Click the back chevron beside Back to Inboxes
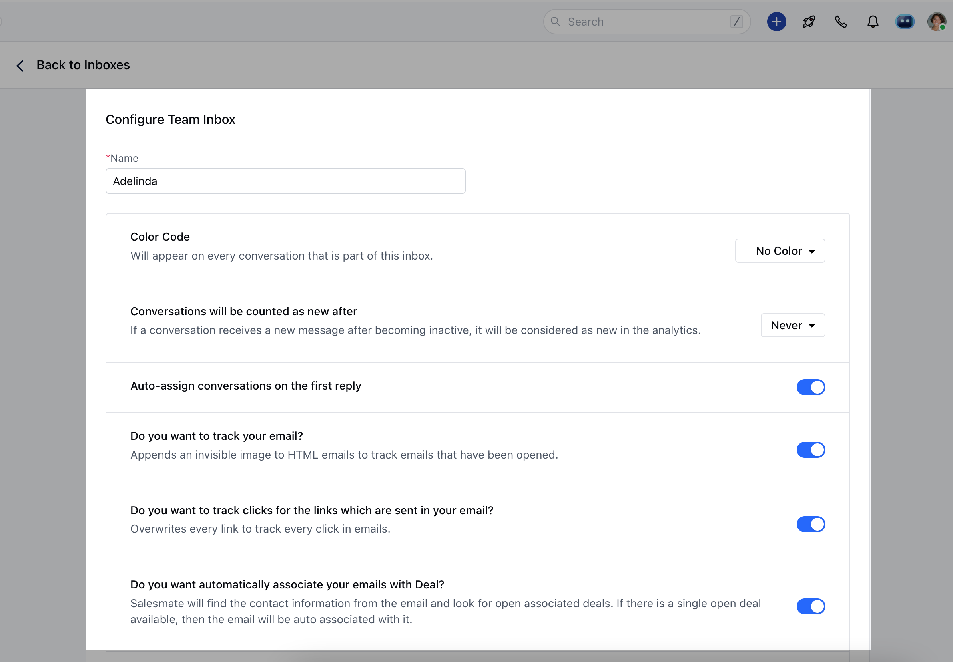Image resolution: width=953 pixels, height=662 pixels. click(20, 66)
